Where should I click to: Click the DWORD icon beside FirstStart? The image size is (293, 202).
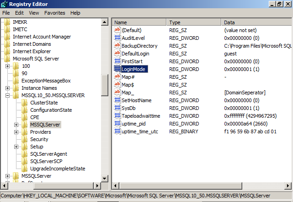click(x=117, y=61)
